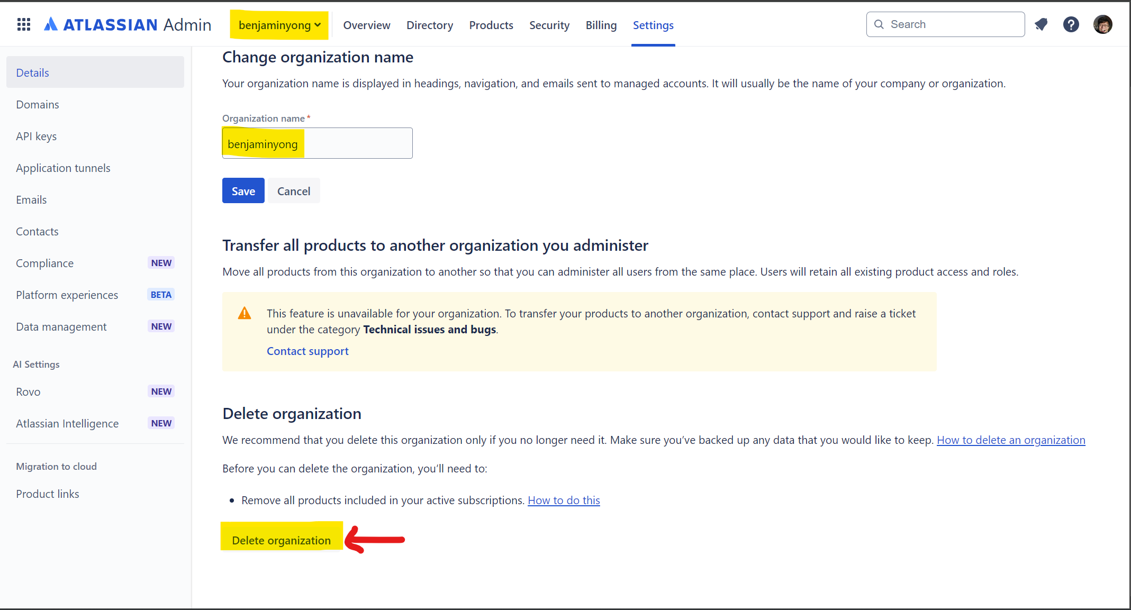Cancel the organization name change

pos(294,190)
